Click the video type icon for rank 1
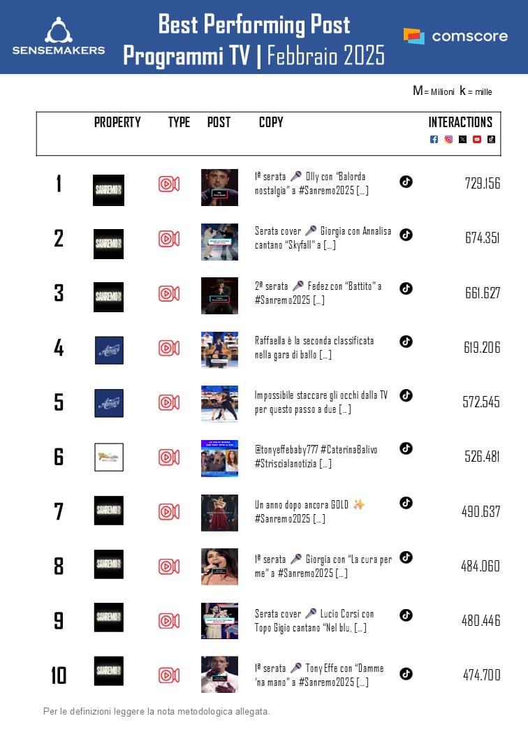 click(x=169, y=184)
